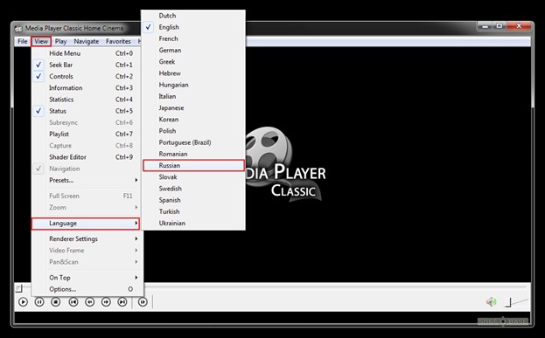Select Hide Menu in the View menu

[86, 53]
